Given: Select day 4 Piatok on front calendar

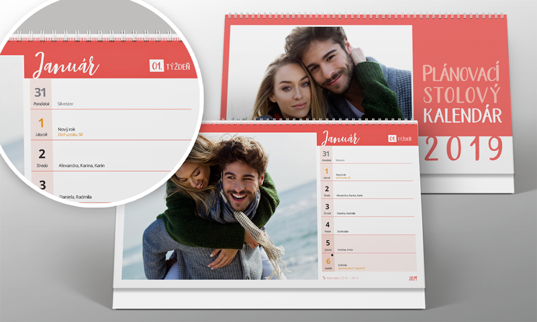Looking at the screenshot, I should point(328,227).
